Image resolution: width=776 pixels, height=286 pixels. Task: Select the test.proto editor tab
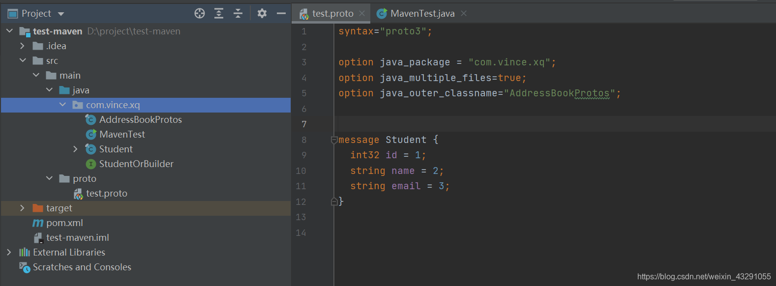tap(332, 13)
